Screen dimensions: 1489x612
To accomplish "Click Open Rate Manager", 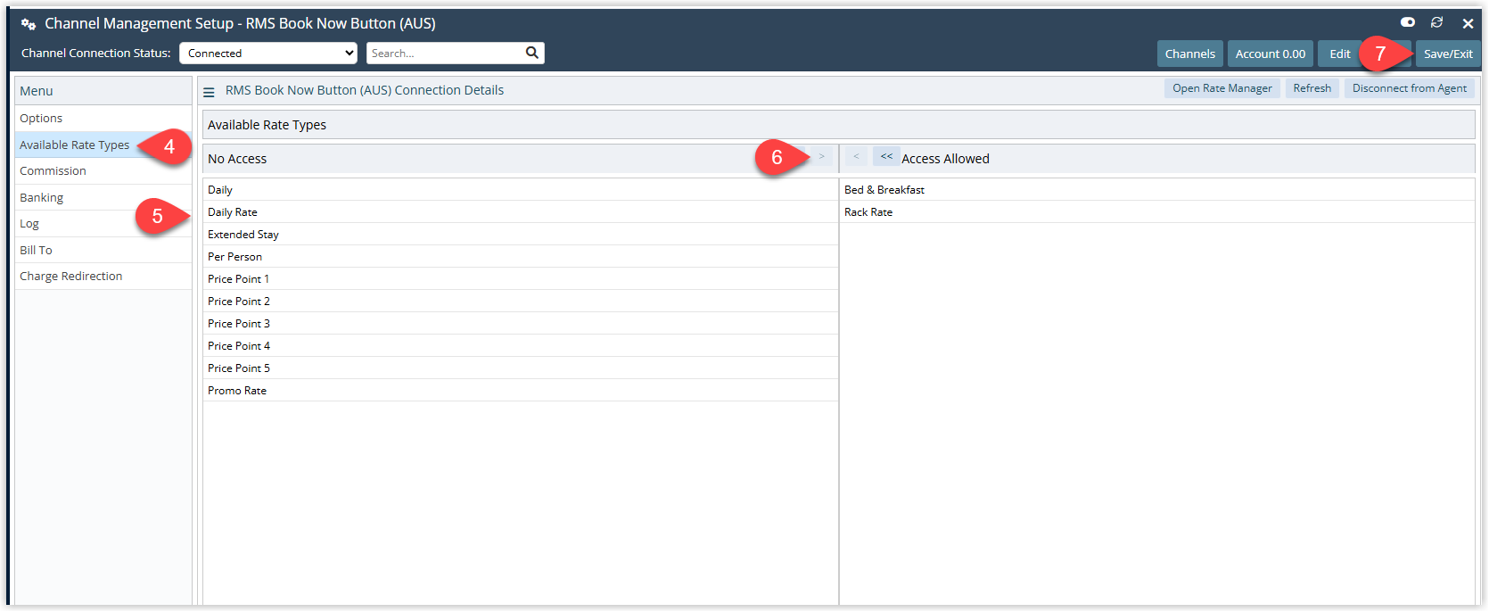I will 1222,88.
